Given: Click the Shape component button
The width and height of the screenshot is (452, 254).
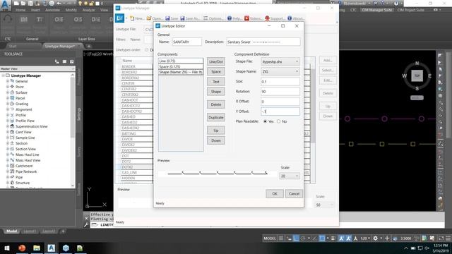Looking at the screenshot, I should [x=216, y=92].
